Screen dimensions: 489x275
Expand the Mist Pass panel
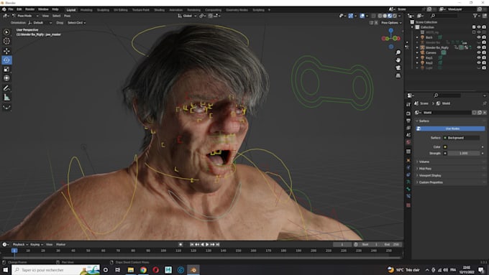click(x=451, y=169)
